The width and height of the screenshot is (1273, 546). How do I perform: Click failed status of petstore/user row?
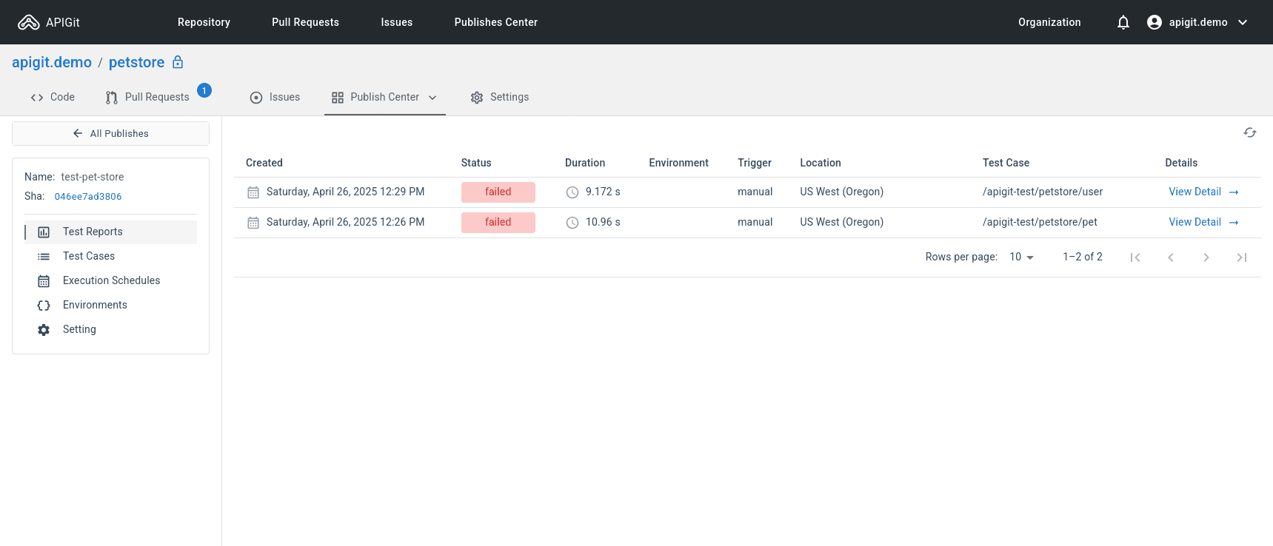pos(498,192)
